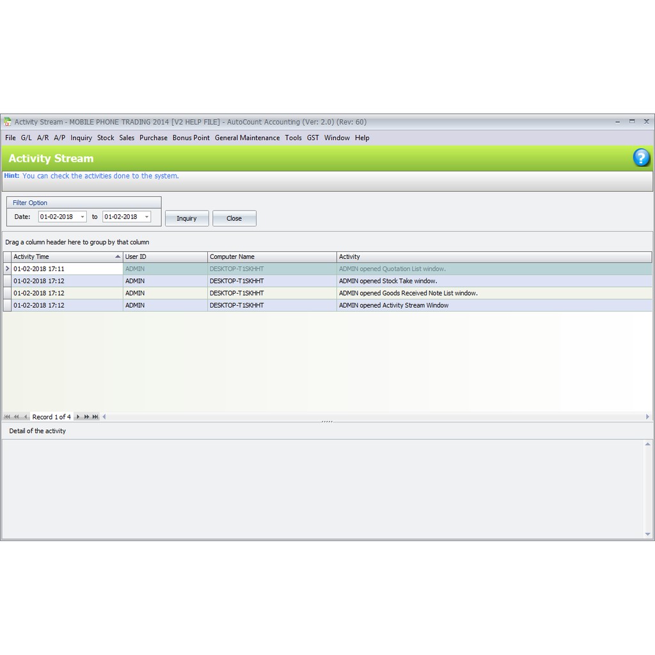Open the end date dropdown
Image resolution: width=655 pixels, height=655 pixels.
point(146,217)
